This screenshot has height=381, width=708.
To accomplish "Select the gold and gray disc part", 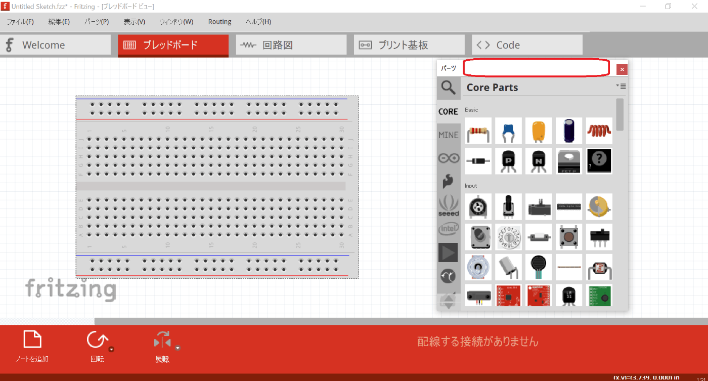I will point(599,206).
